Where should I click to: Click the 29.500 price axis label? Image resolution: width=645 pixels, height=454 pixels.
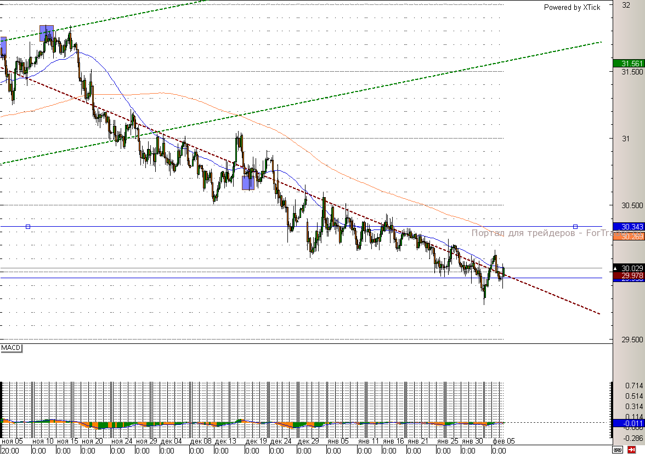(632, 340)
